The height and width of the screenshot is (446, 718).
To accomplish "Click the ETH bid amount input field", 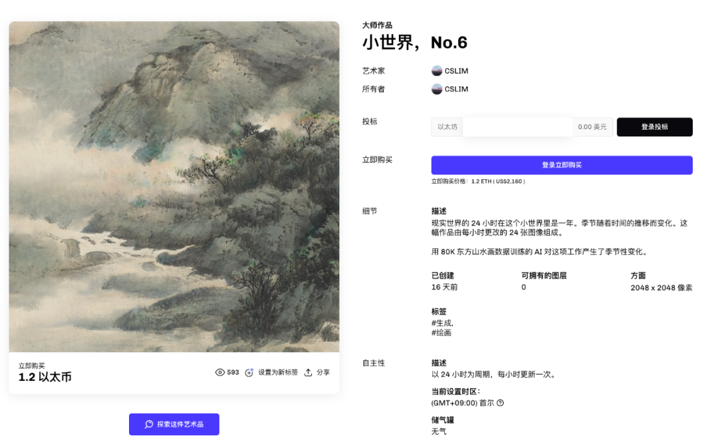I will pyautogui.click(x=517, y=127).
